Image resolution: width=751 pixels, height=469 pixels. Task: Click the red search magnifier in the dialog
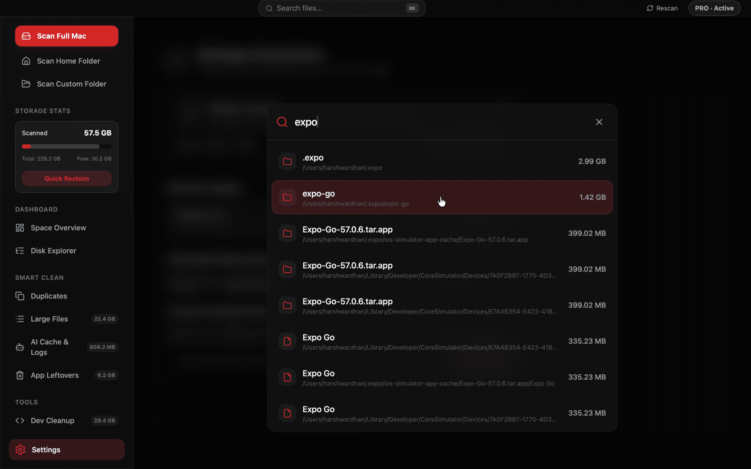pyautogui.click(x=282, y=122)
